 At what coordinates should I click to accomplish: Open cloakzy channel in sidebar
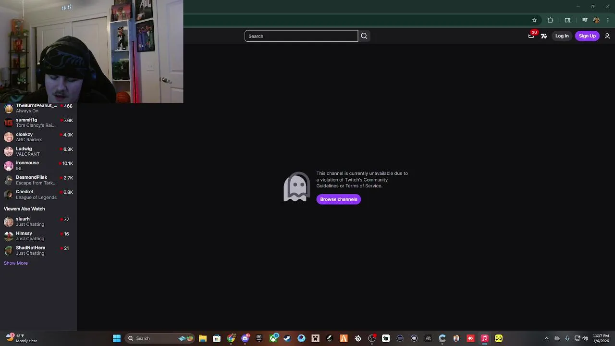pos(38,137)
